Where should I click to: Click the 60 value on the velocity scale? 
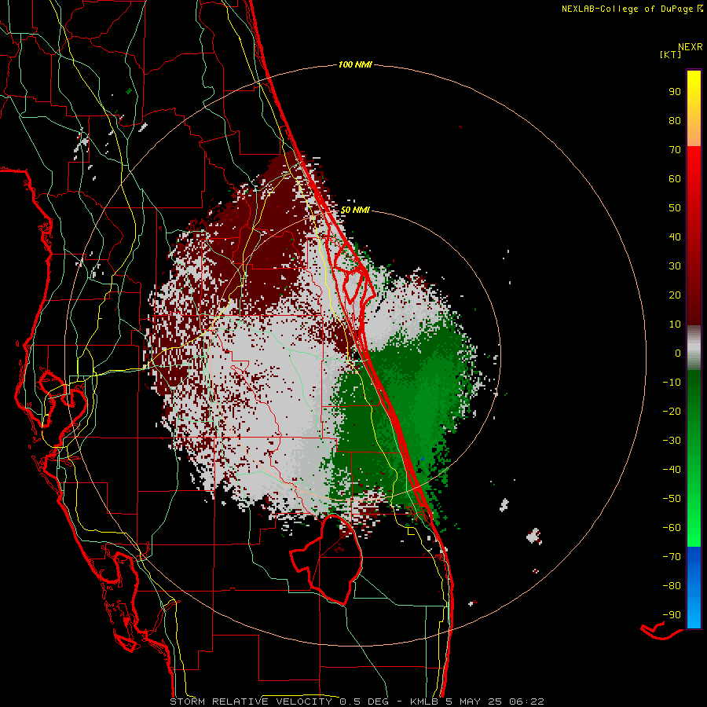click(x=675, y=178)
